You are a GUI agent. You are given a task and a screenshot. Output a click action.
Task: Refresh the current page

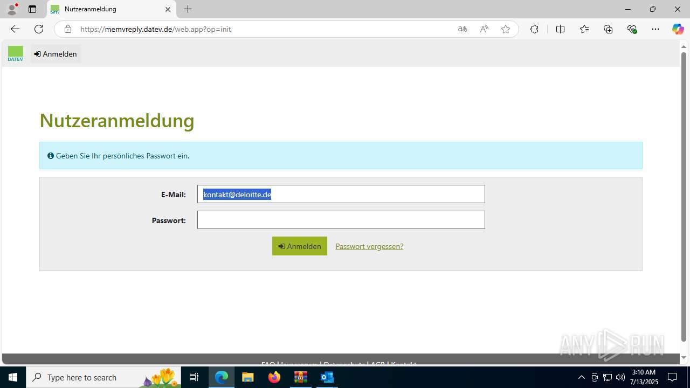pyautogui.click(x=39, y=29)
